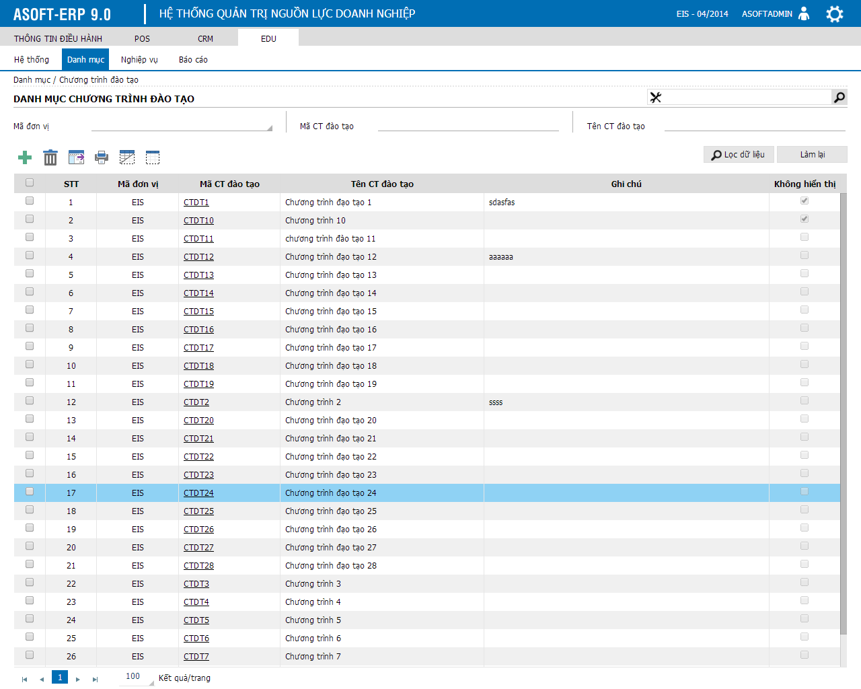Toggle 'Không hiển thị' checkbox for CTDT2
This screenshot has height=689, width=861.
point(804,400)
